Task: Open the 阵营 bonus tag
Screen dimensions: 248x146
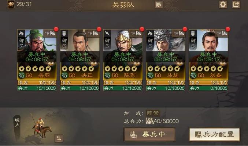Action: [153, 113]
